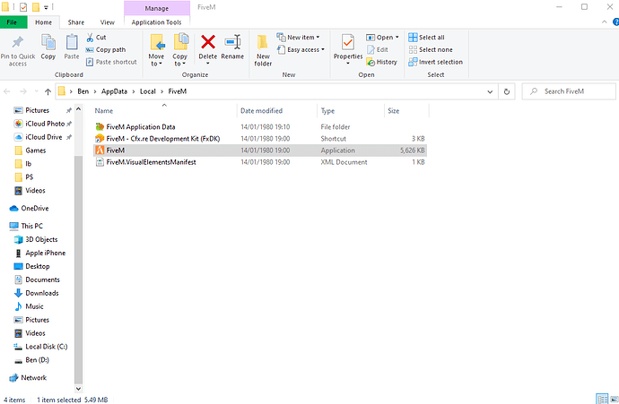Click the Manage contextual tab
Image resolution: width=619 pixels, height=404 pixels.
point(157,8)
